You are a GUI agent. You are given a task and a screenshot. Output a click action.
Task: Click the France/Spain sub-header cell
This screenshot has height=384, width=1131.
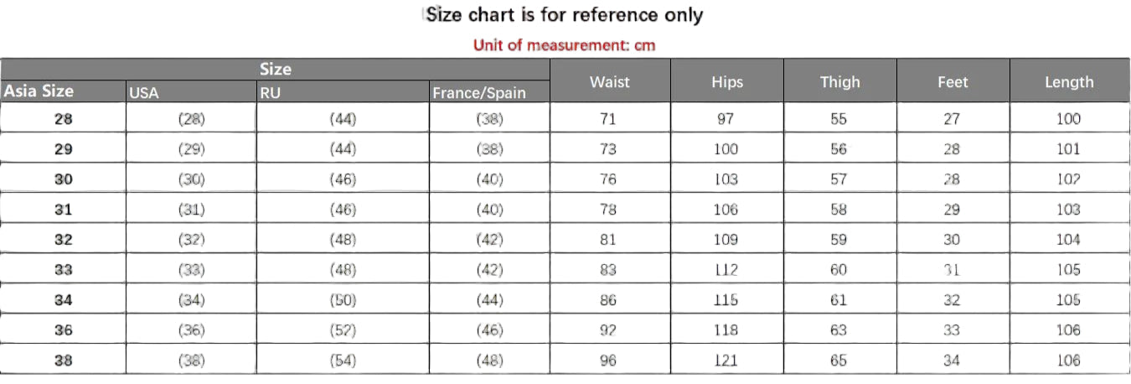[x=479, y=93]
